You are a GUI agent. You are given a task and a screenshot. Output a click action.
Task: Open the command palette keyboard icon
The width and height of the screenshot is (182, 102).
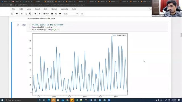(x=82, y=14)
